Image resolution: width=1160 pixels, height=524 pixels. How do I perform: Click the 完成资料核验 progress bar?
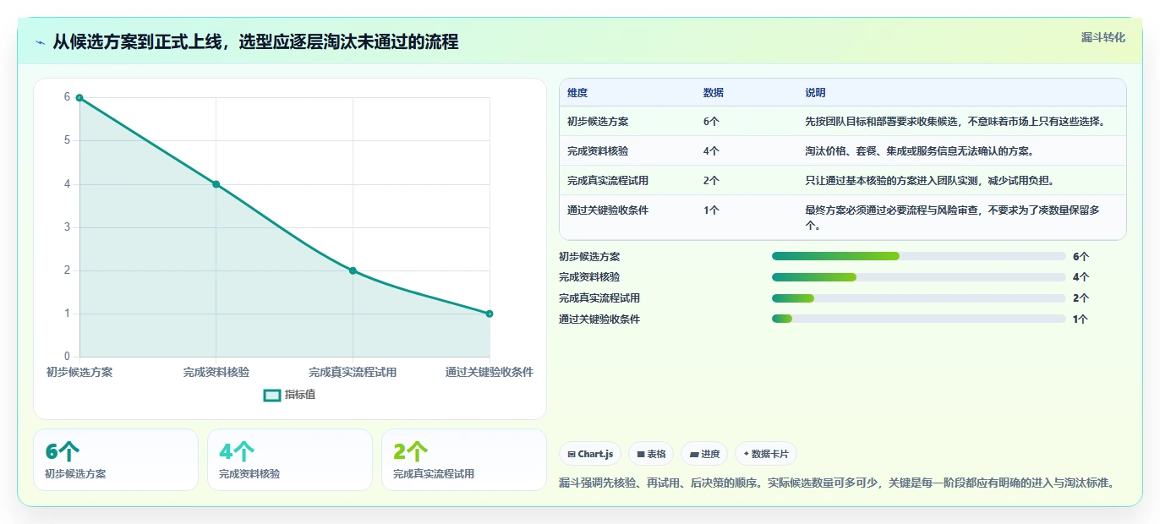pyautogui.click(x=918, y=277)
